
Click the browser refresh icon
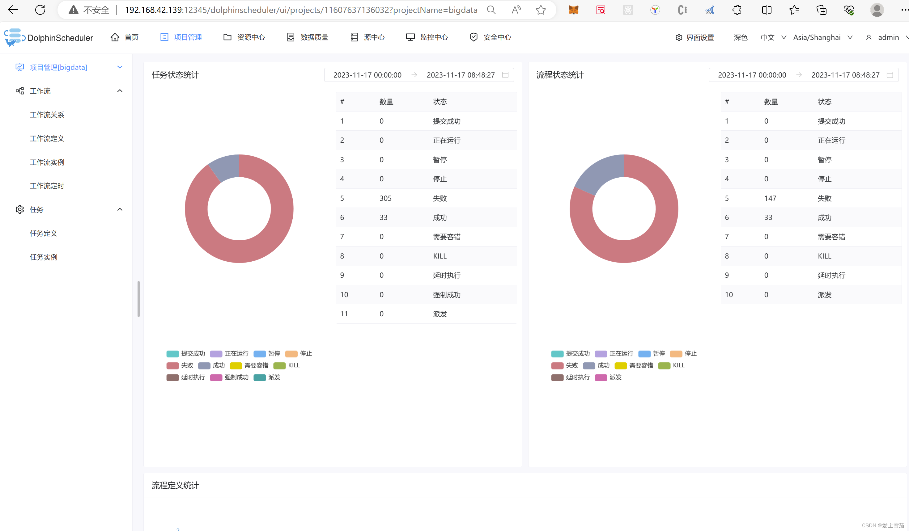coord(40,10)
